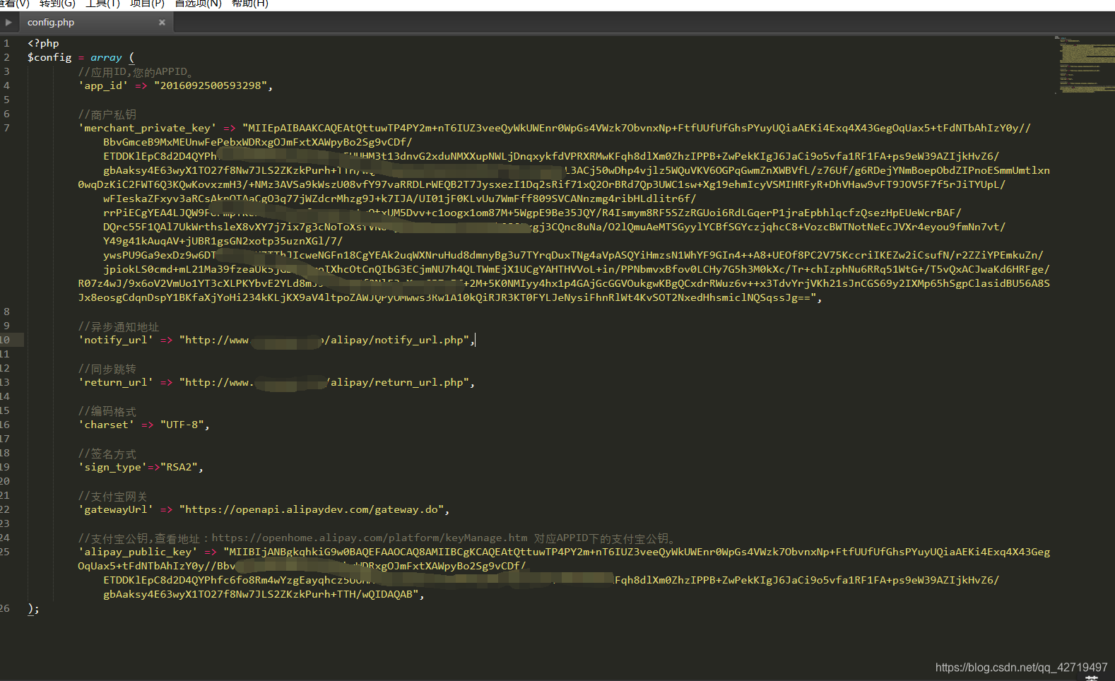Image resolution: width=1115 pixels, height=681 pixels.
Task: Click the 'app_id' key
Action: 103,85
